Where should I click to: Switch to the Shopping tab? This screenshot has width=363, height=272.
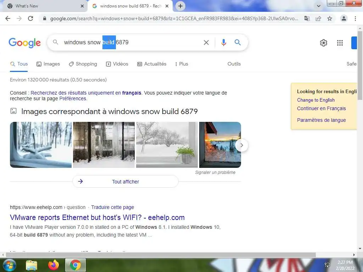83,64
